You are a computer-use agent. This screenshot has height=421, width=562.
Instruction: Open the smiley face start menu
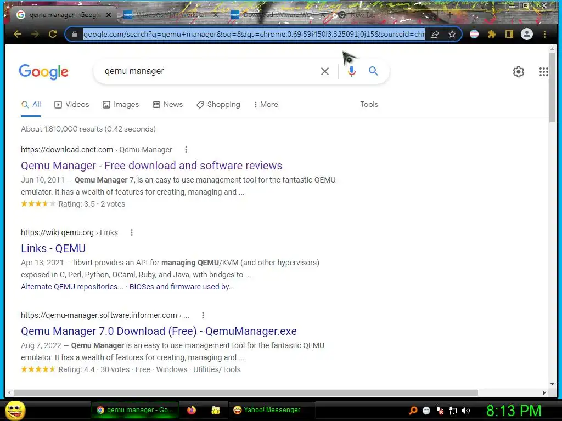[15, 410]
